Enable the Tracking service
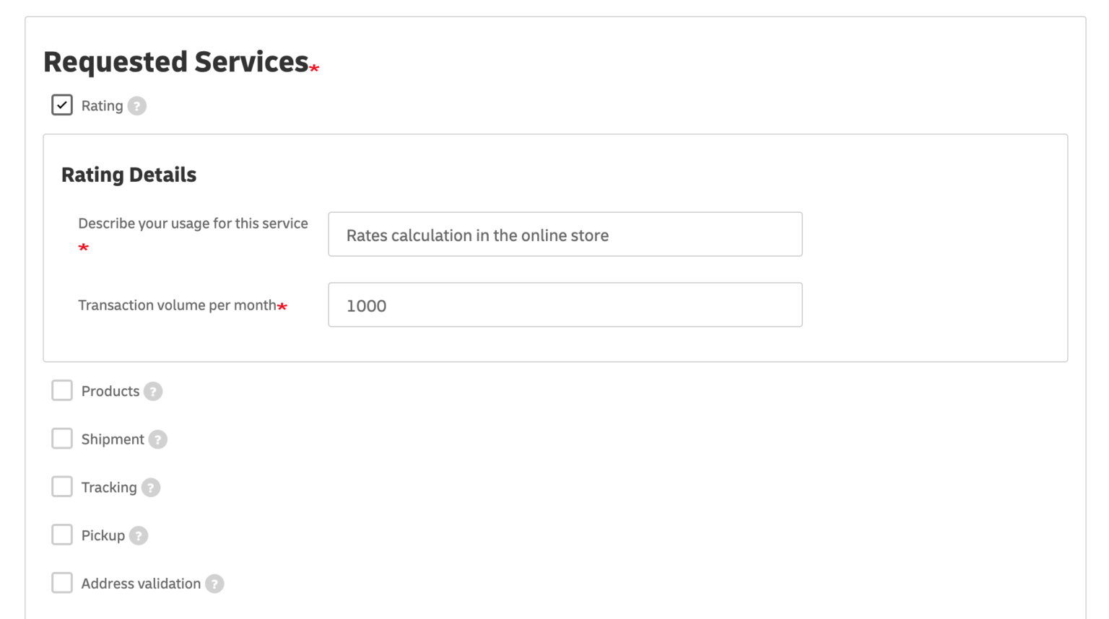The image size is (1109, 619). tap(62, 486)
